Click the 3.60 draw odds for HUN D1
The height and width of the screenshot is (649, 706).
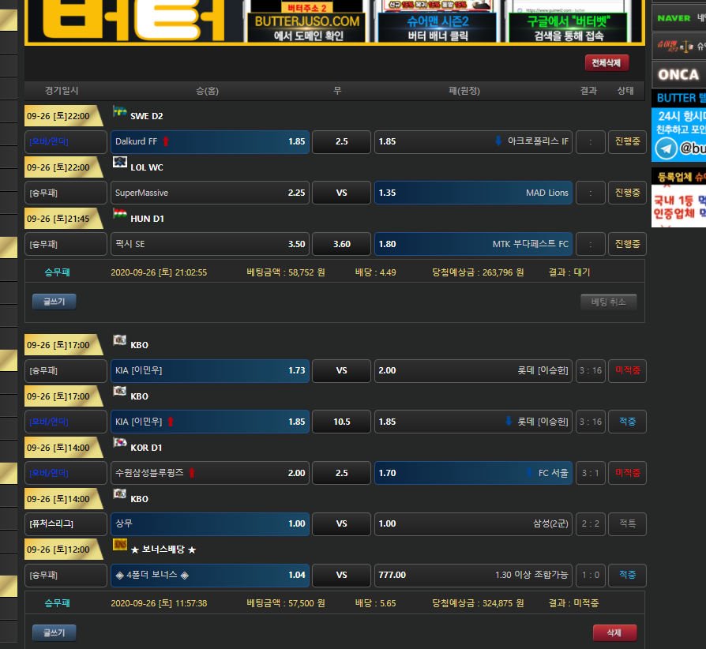(341, 244)
